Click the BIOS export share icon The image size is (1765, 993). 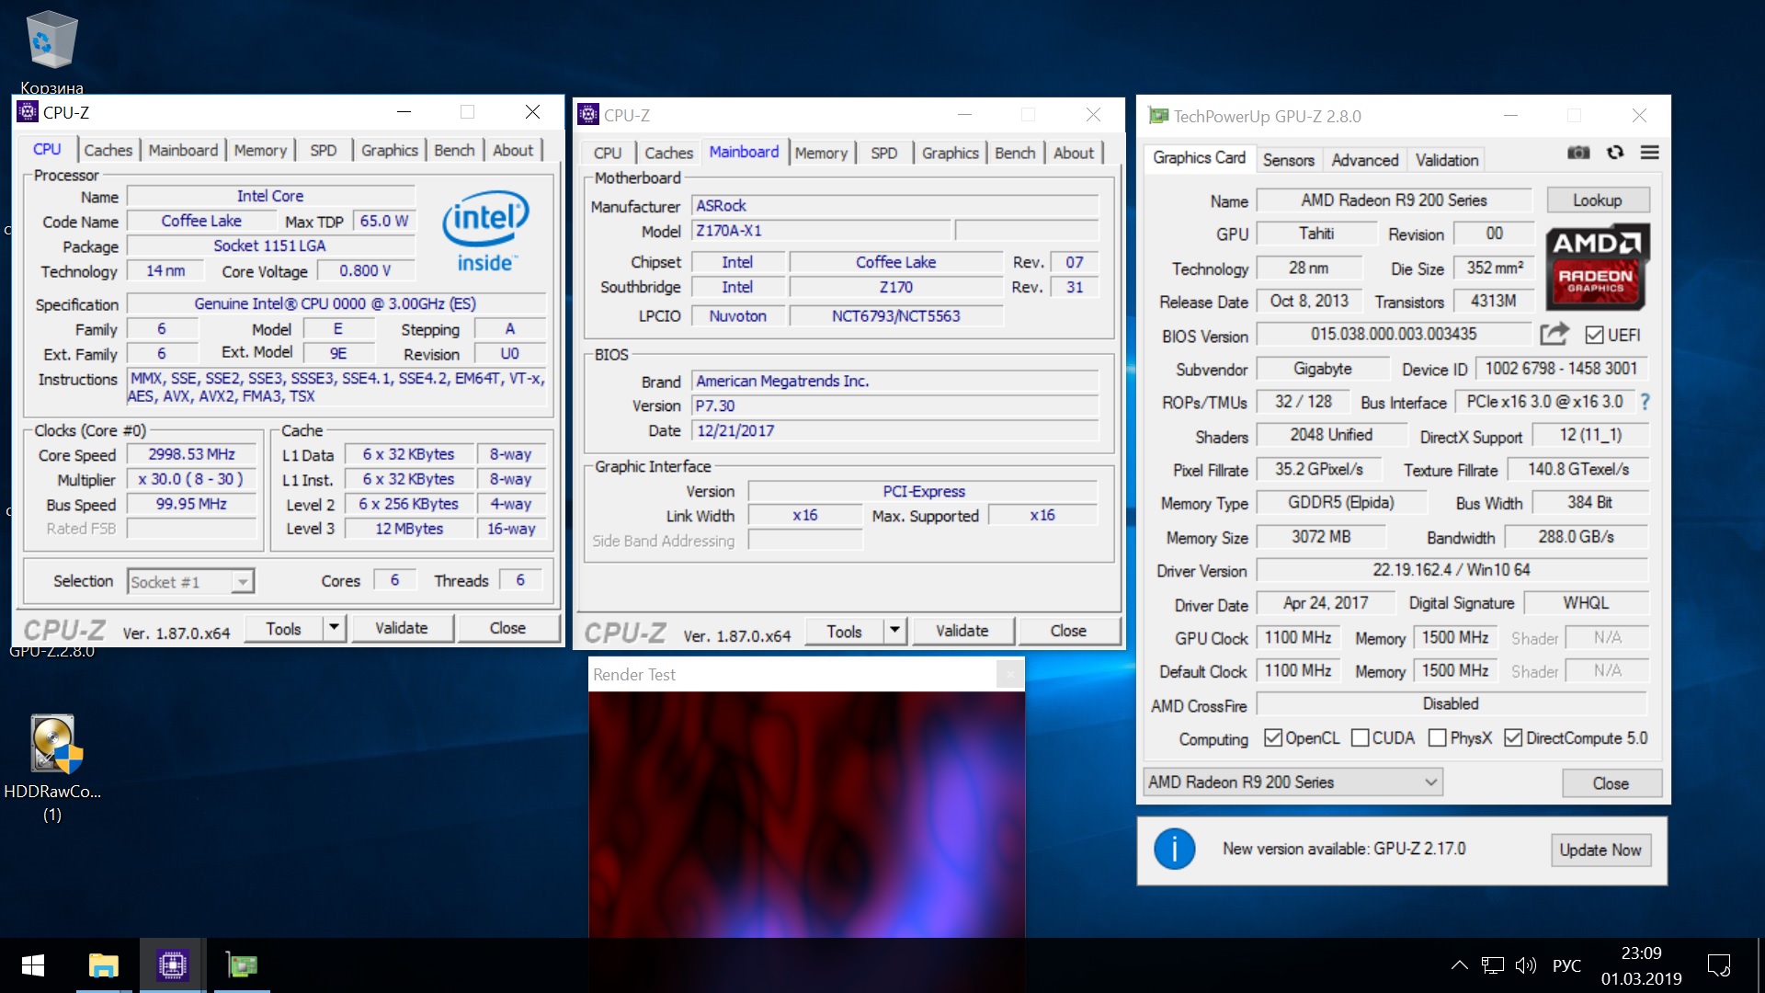[x=1554, y=334]
